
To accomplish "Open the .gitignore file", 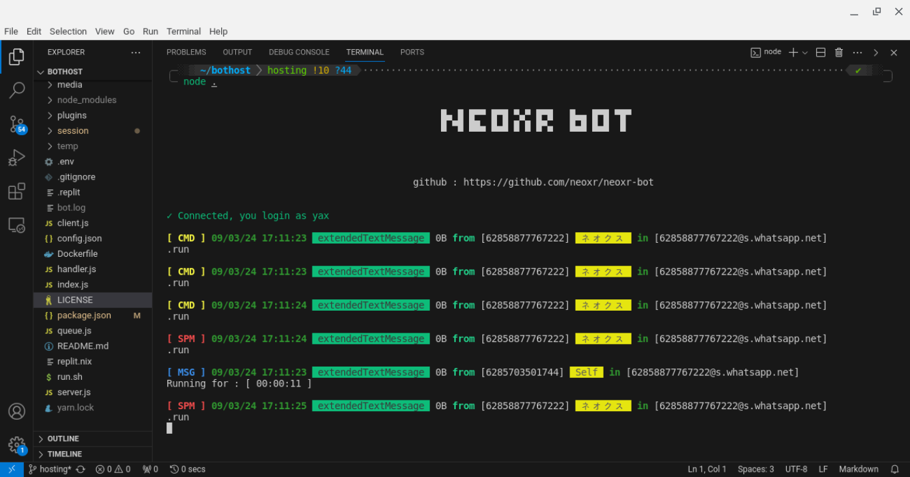I will click(93, 177).
